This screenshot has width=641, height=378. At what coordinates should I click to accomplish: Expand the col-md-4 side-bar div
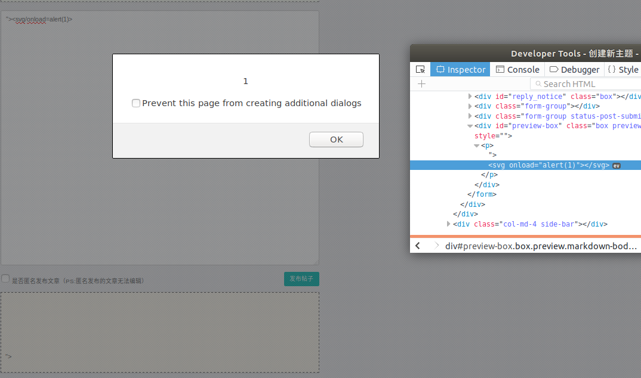point(449,224)
